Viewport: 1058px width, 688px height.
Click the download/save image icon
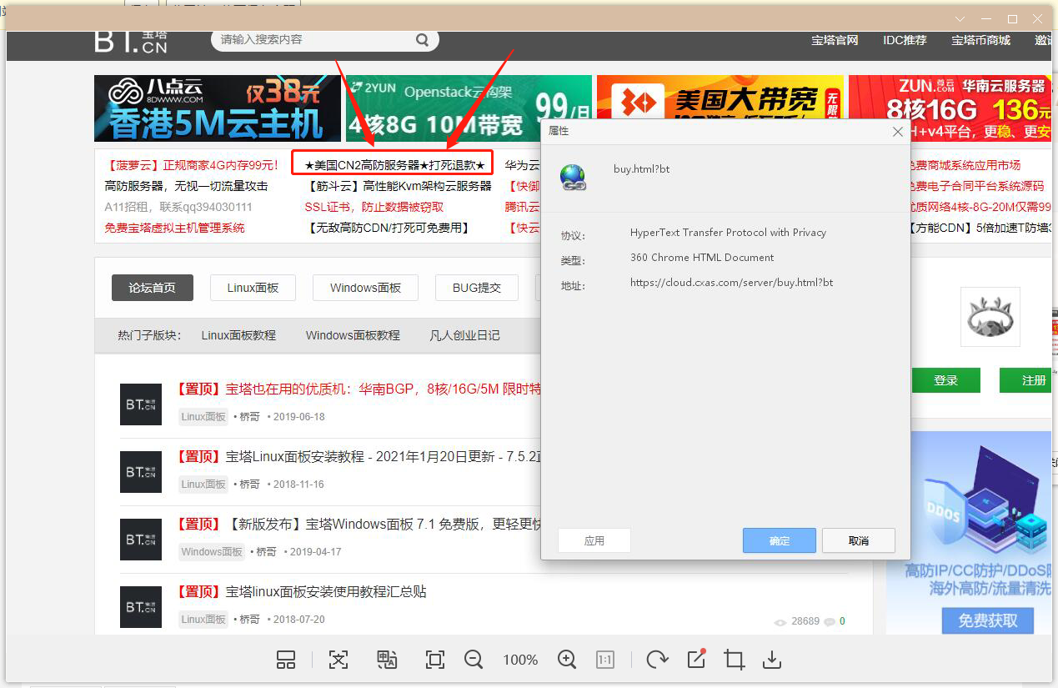[773, 660]
